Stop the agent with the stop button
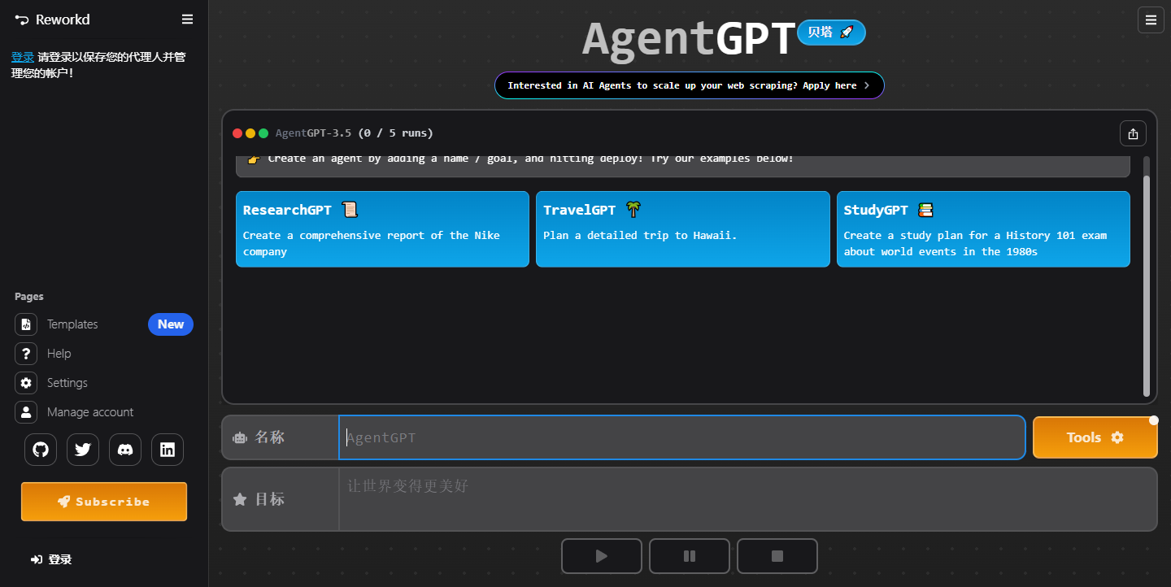 tap(777, 556)
